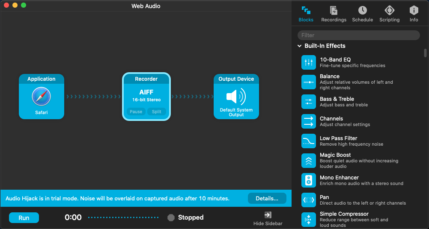This screenshot has height=229, width=429.
Task: Click the speaker icon in Output Device block
Action: pyautogui.click(x=236, y=96)
